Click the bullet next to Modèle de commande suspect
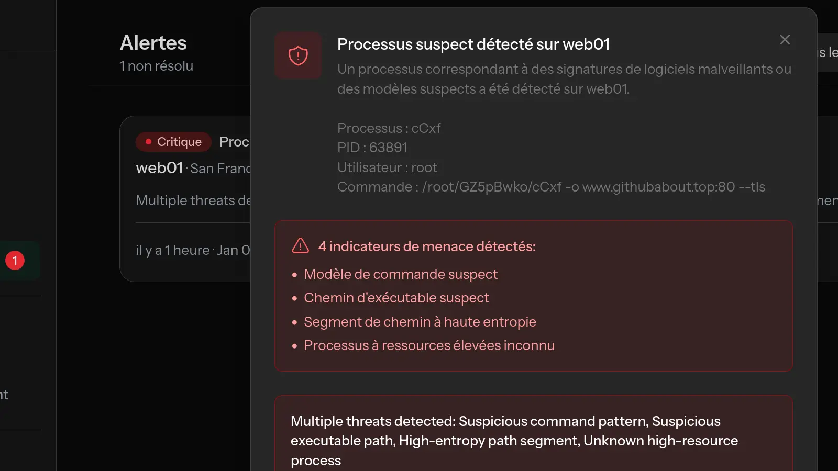This screenshot has width=838, height=471. [x=294, y=274]
